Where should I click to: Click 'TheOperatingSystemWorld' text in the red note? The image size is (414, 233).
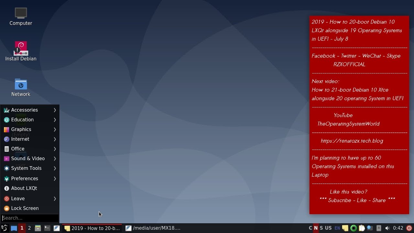click(348, 124)
